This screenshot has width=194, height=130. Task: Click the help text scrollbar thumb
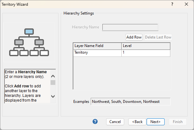tap(53, 82)
